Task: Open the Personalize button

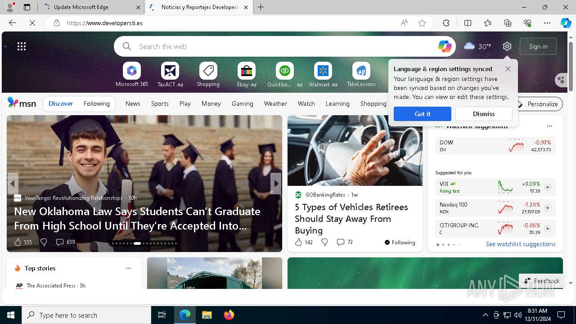Action: [x=538, y=104]
